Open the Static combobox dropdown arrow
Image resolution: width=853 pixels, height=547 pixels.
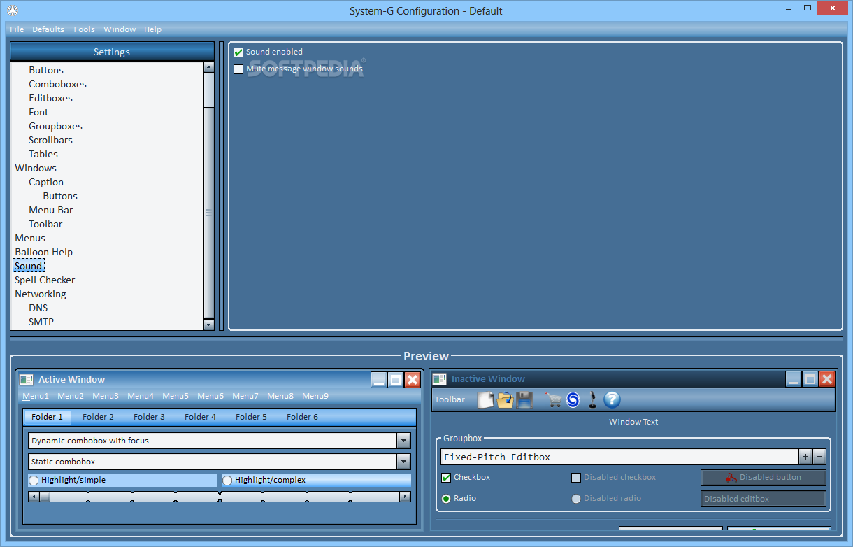pyautogui.click(x=403, y=462)
